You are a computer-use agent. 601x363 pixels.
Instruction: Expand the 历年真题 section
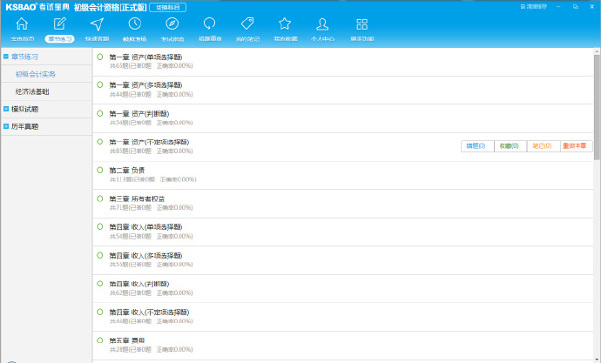(6, 126)
